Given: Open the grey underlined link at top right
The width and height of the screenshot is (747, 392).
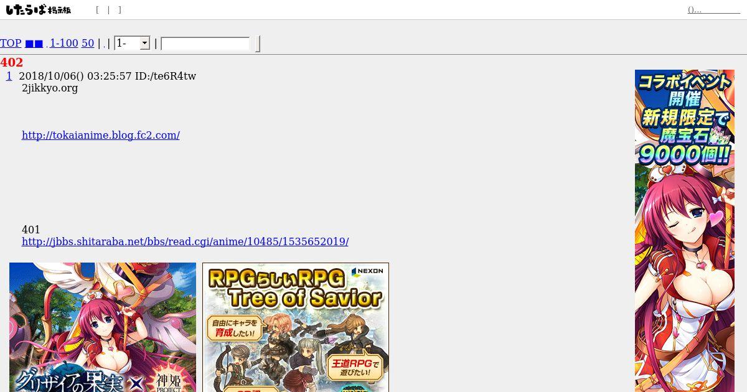Looking at the screenshot, I should (x=713, y=10).
